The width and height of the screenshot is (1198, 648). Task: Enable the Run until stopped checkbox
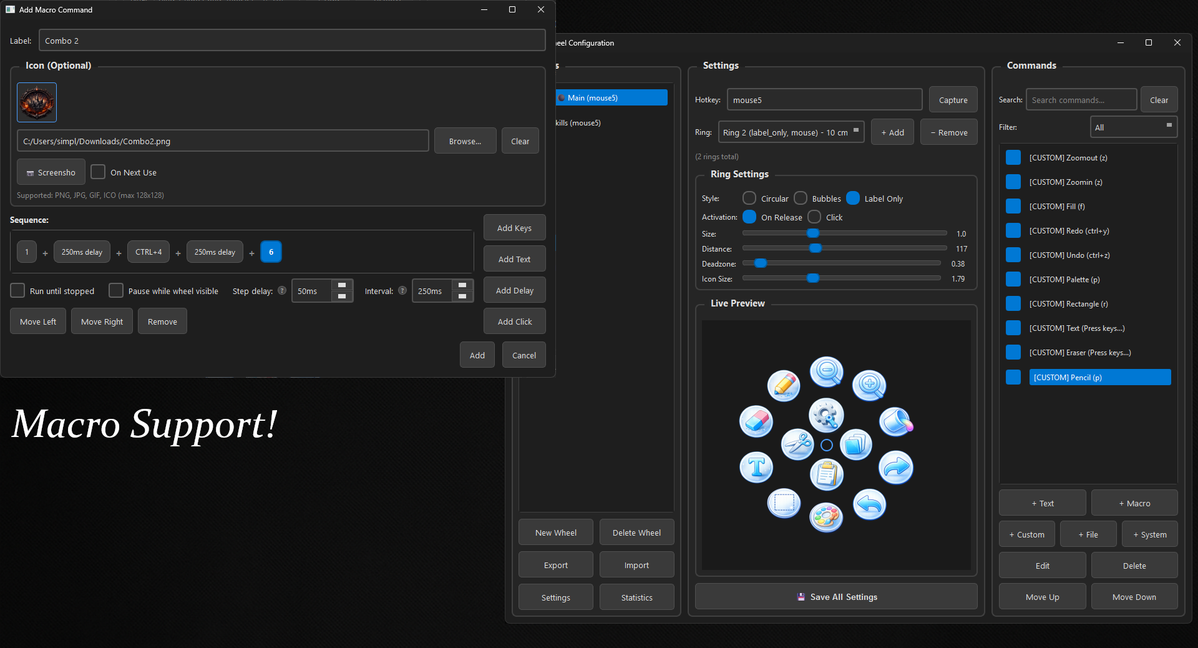pyautogui.click(x=18, y=291)
